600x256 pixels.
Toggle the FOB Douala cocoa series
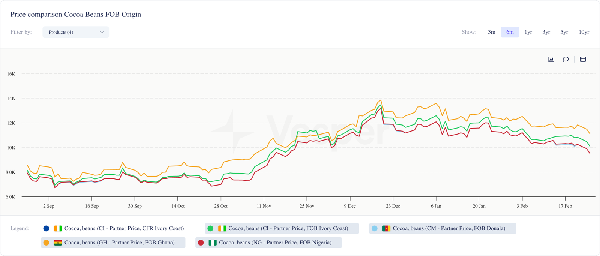[448, 228]
